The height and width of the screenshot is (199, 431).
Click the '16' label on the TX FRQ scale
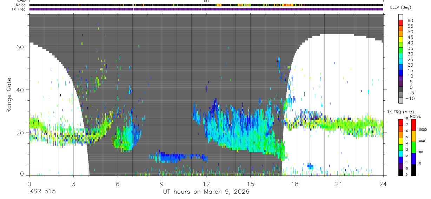click(x=406, y=131)
